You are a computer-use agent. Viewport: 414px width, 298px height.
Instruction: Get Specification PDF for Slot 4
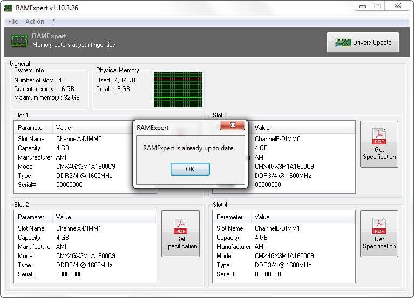379,233
